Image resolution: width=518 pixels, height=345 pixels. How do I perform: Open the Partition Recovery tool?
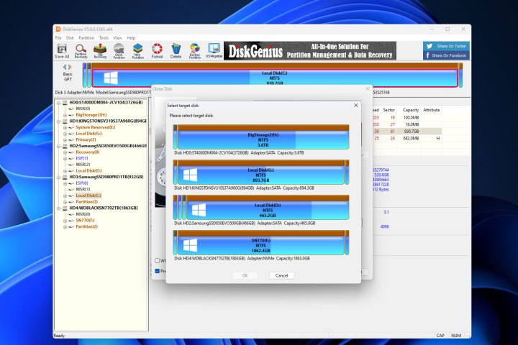[81, 50]
